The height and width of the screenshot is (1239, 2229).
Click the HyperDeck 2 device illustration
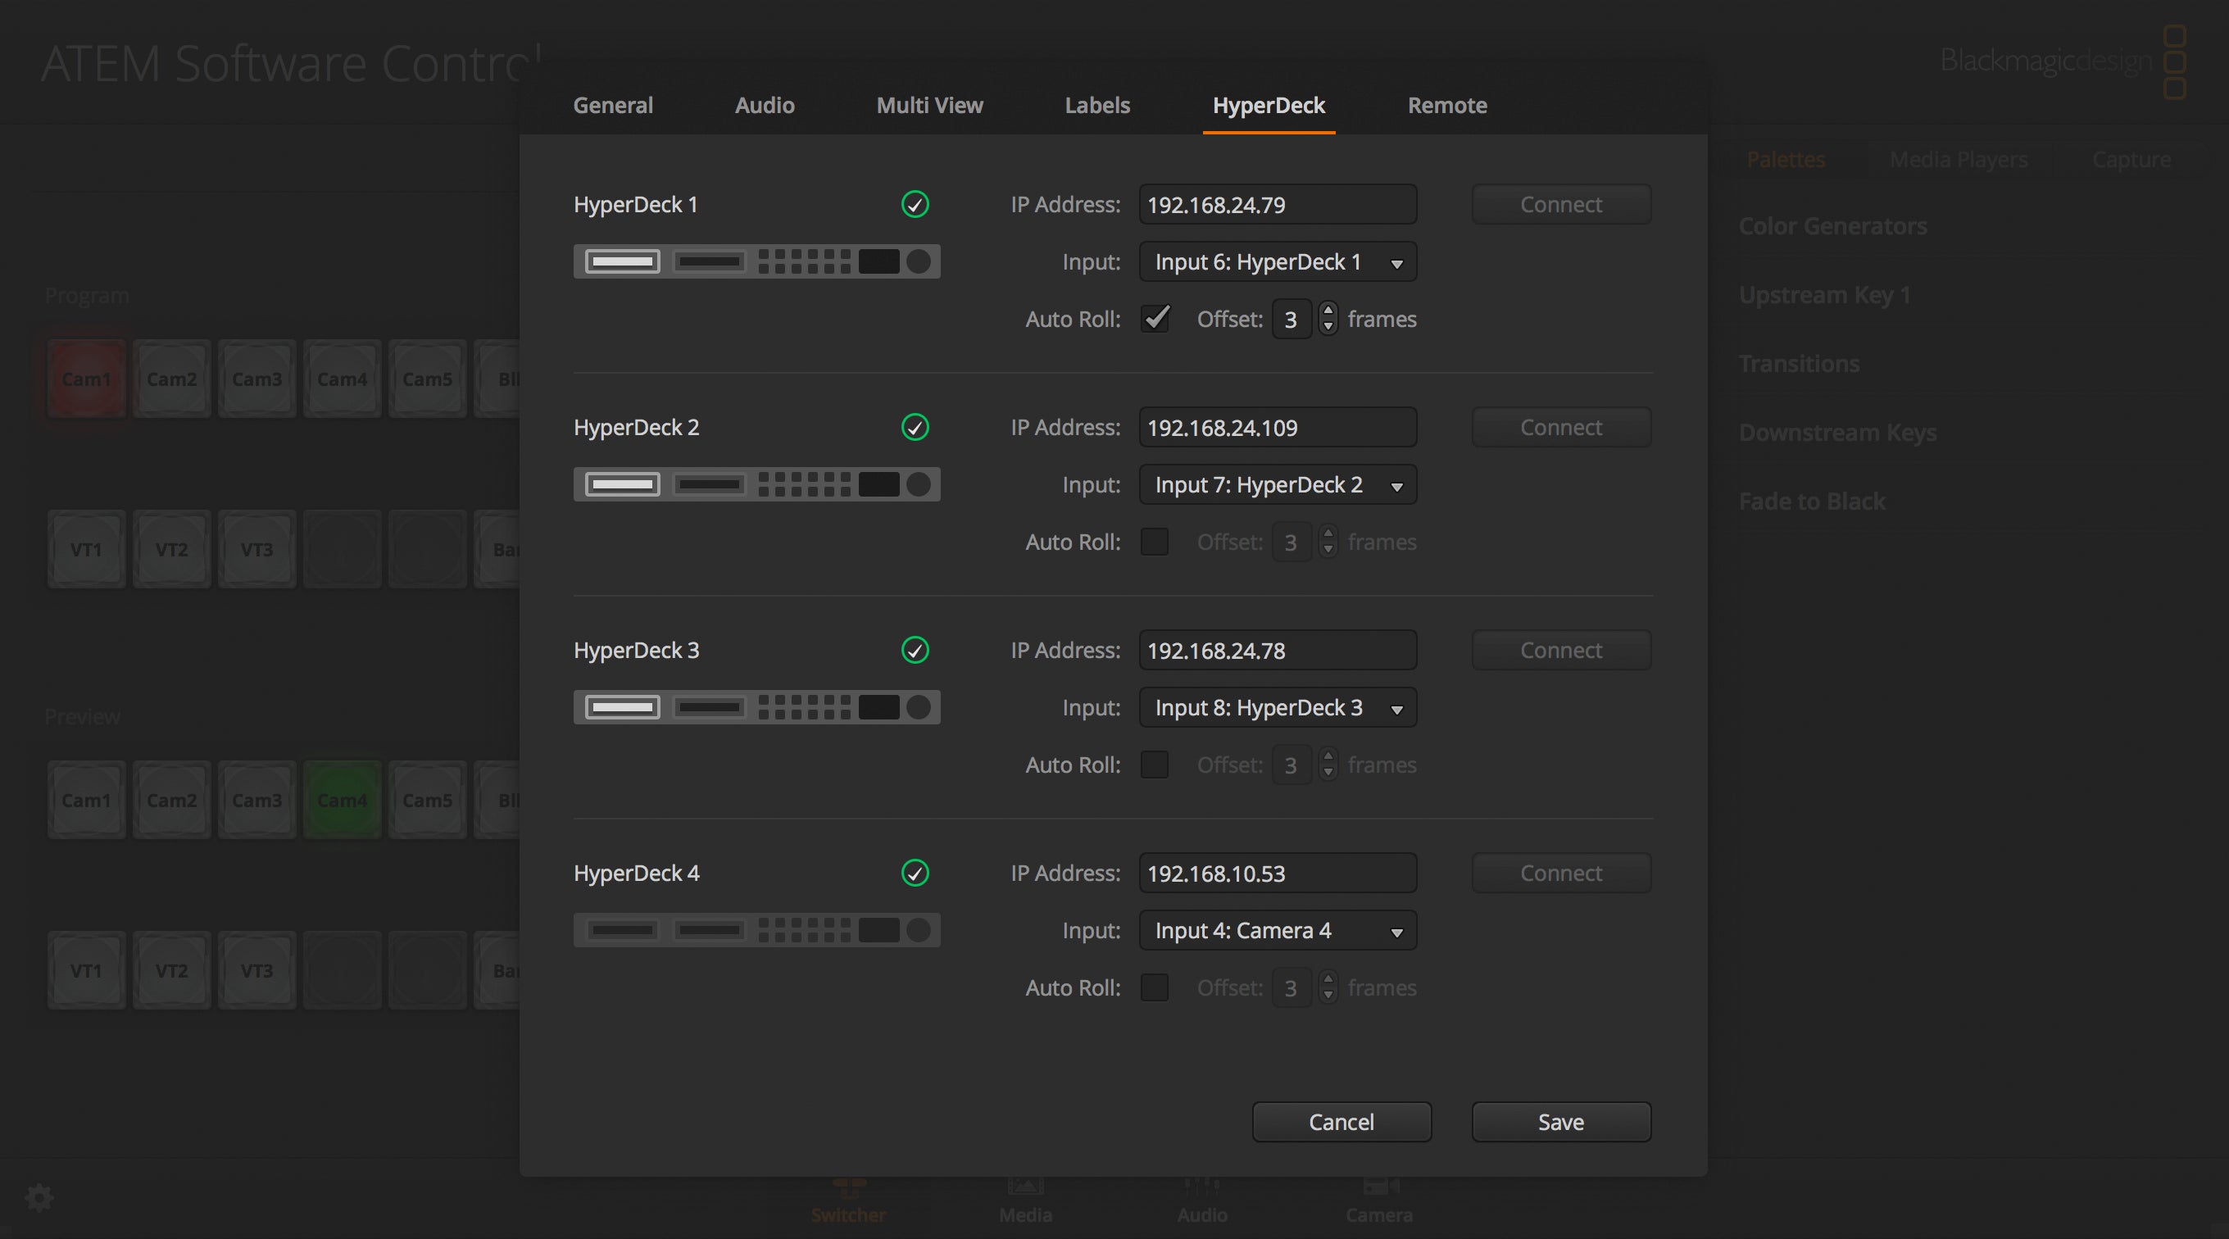pyautogui.click(x=756, y=484)
